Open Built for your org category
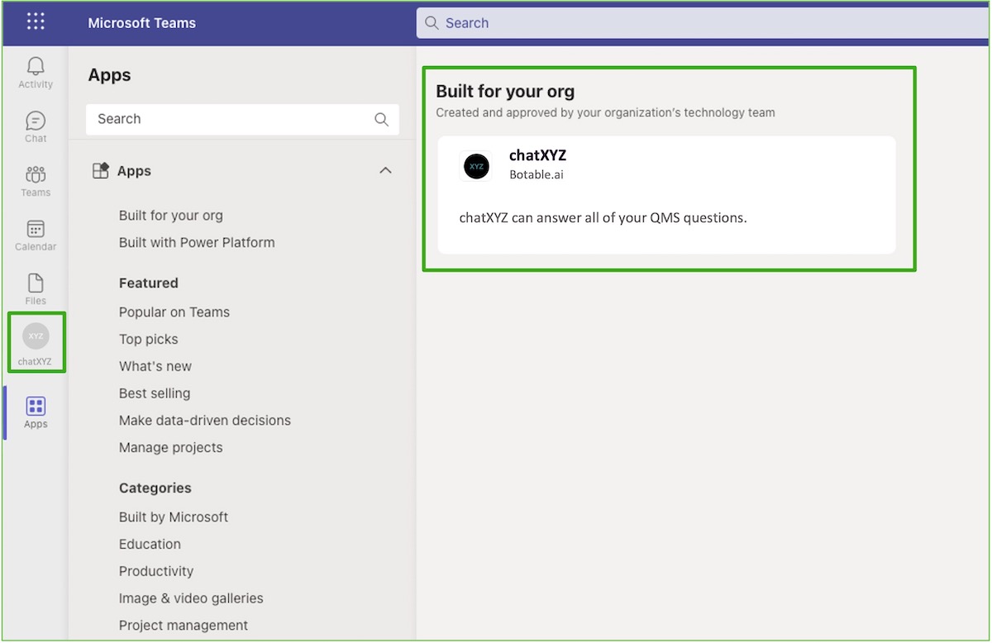This screenshot has width=992, height=643. click(170, 216)
